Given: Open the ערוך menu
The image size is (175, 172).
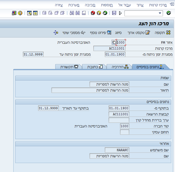Looking at the screenshot, I should pos(140,5).
